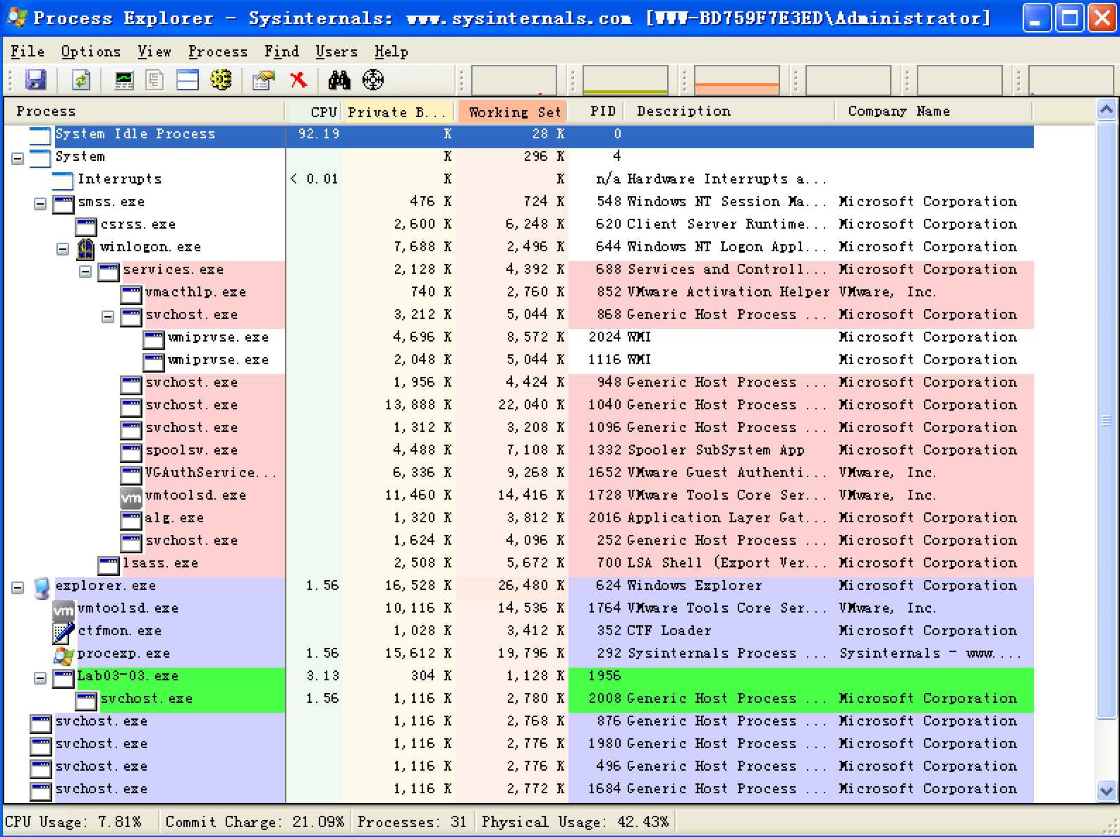Viewport: 1120px width, 837px height.
Task: Toggle the lower pane toolbar icon
Action: 188,80
